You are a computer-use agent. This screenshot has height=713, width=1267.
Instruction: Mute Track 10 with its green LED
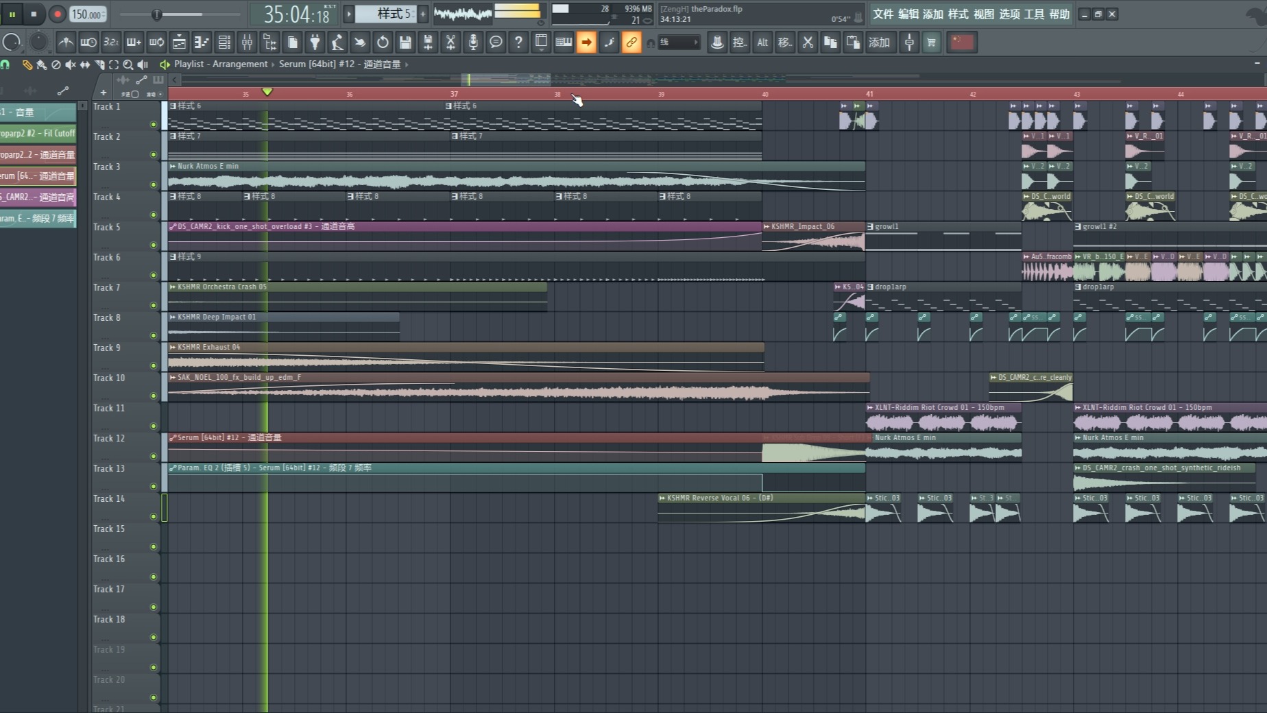pyautogui.click(x=153, y=396)
